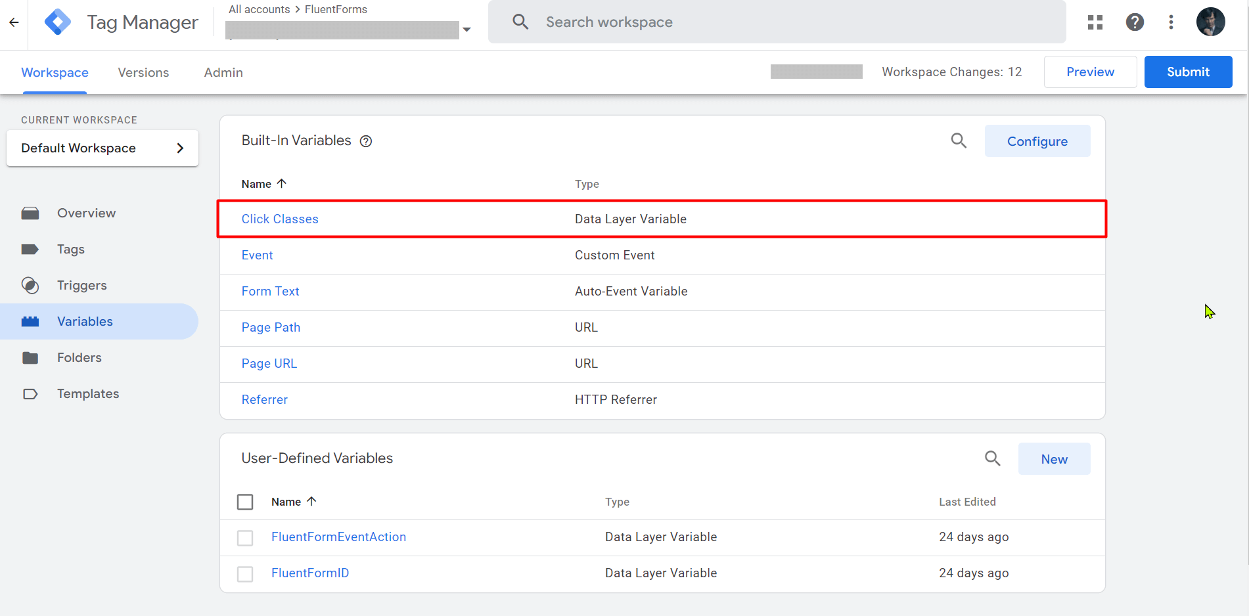Image resolution: width=1249 pixels, height=616 pixels.
Task: Open the container selector dropdown arrow
Action: (x=466, y=30)
